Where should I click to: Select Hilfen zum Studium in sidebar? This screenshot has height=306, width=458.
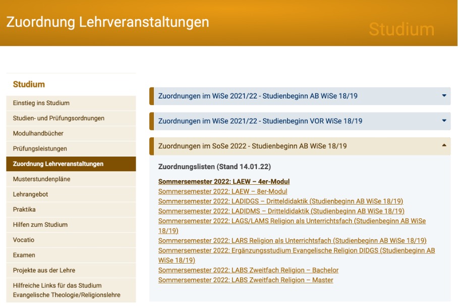[x=71, y=225]
